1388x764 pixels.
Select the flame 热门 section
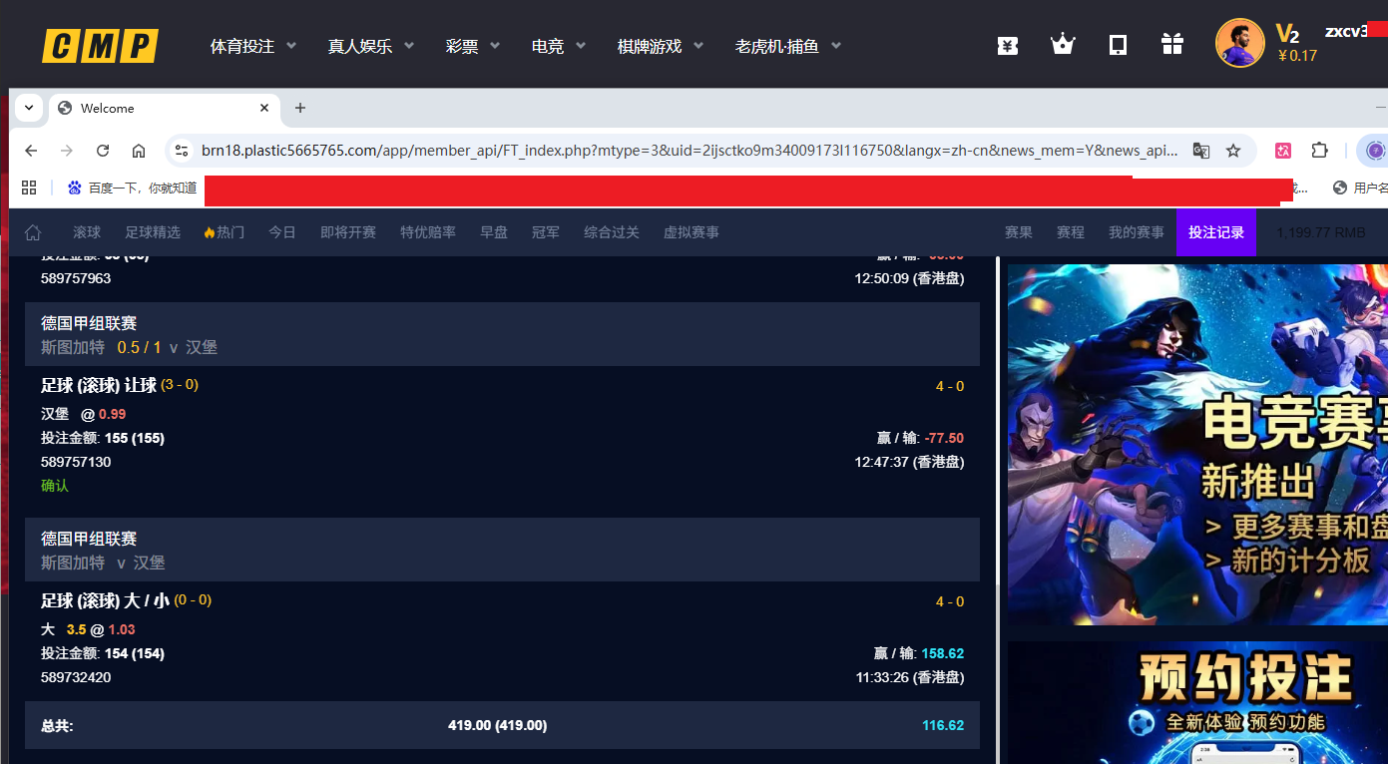(x=223, y=231)
